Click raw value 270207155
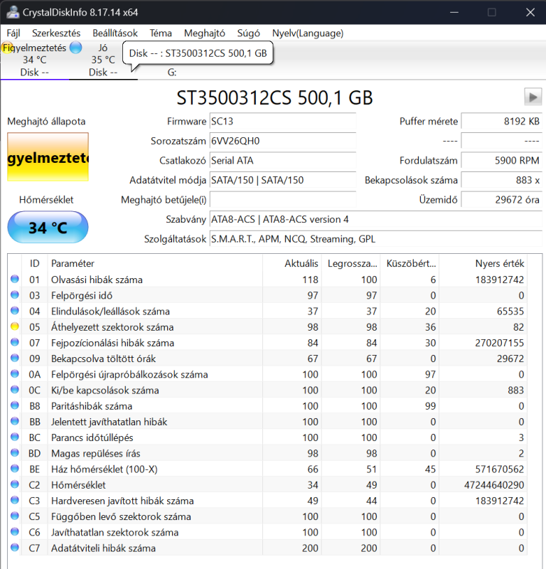 click(x=499, y=343)
